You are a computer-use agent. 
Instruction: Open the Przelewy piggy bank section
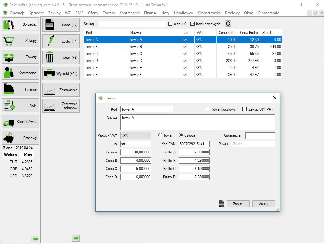pos(20,138)
